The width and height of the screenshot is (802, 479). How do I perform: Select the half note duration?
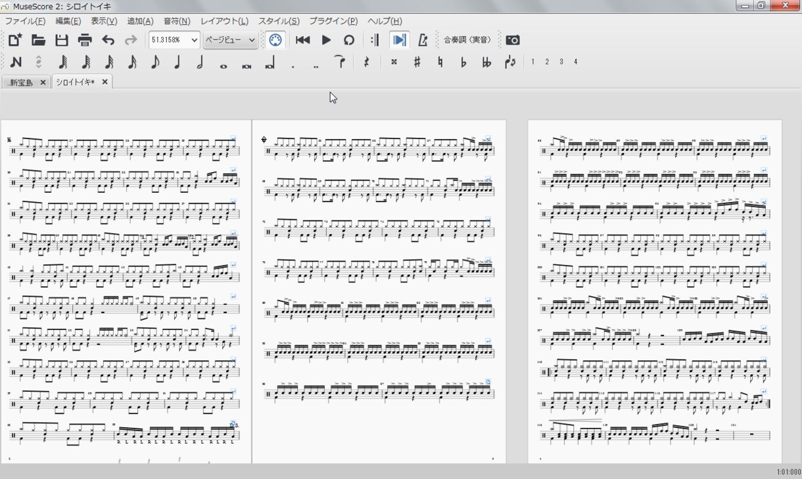(200, 62)
